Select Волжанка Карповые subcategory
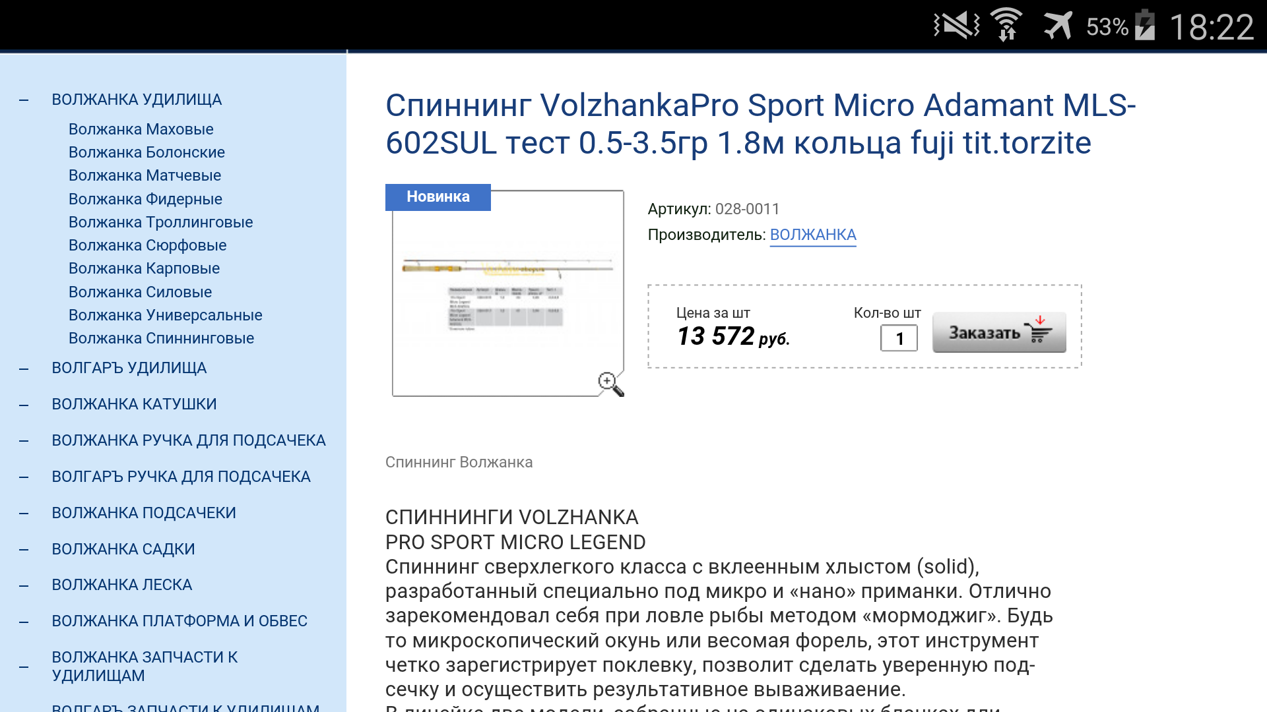 click(x=144, y=268)
